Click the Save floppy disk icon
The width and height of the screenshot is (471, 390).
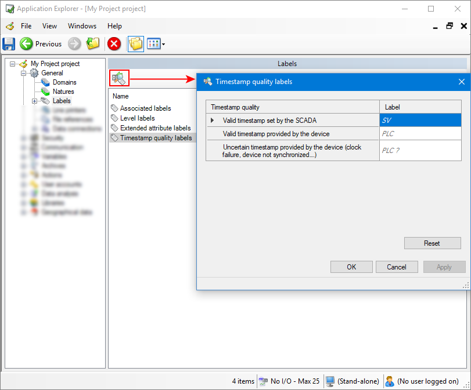point(9,43)
